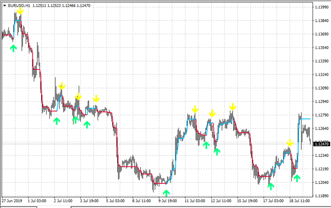The width and height of the screenshot is (331, 208).
Task: Select the rightmost green buy arrow on chart
Action: [x=297, y=178]
